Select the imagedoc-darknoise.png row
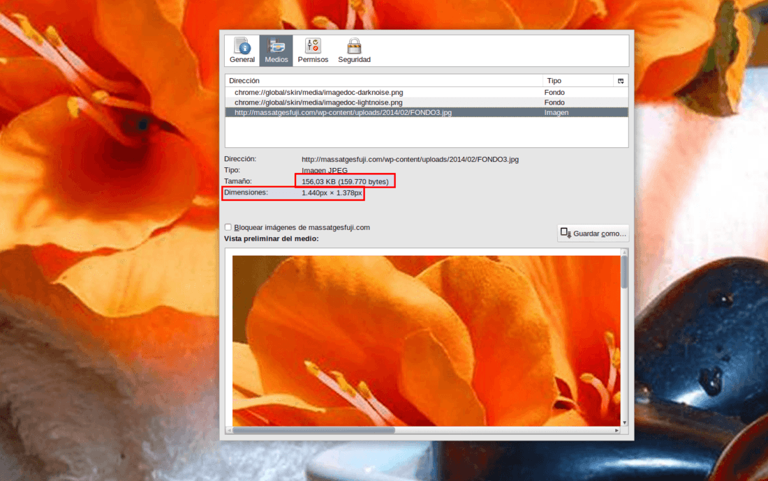The height and width of the screenshot is (481, 768). 426,93
